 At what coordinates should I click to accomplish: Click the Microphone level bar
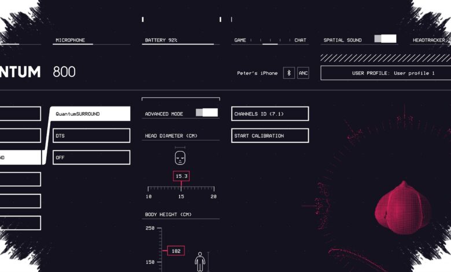(91, 44)
